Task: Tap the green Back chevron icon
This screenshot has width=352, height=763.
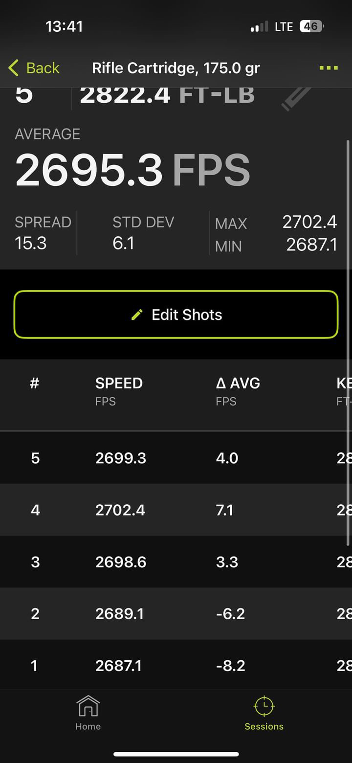Action: point(13,68)
